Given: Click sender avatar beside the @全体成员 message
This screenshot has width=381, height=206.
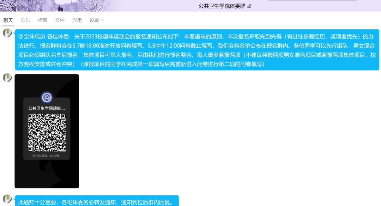Looking at the screenshot, I should point(7,33).
